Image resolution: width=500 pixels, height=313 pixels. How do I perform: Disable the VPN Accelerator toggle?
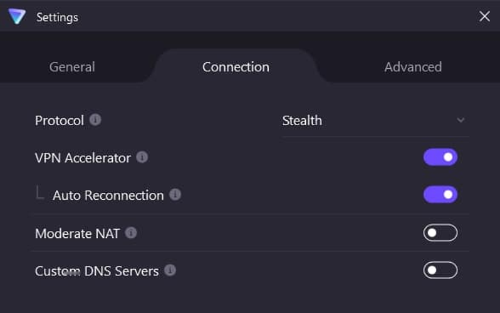[x=440, y=157]
